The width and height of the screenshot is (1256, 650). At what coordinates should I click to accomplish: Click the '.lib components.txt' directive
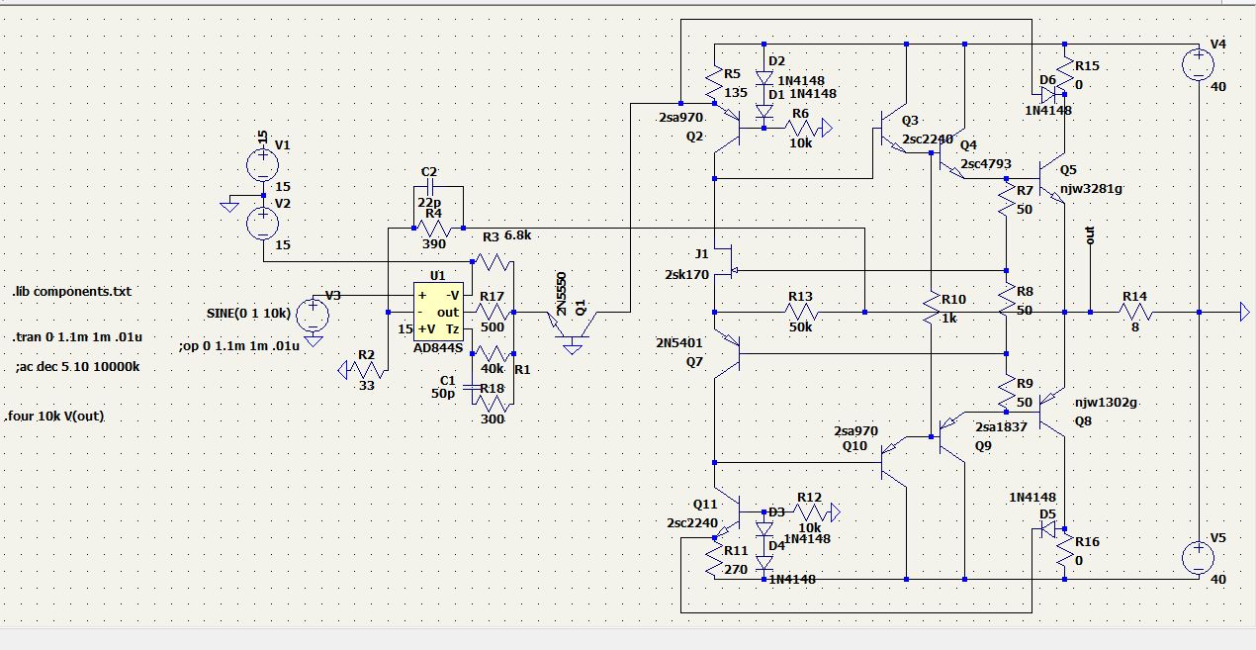71,292
